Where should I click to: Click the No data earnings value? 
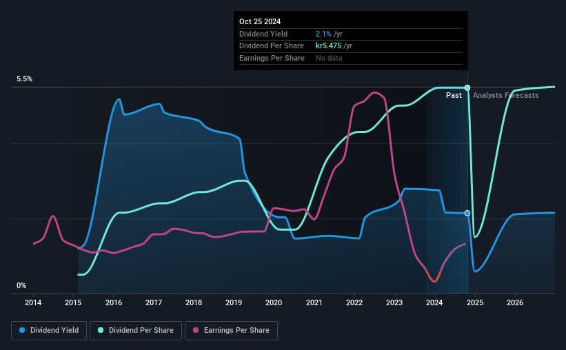pyautogui.click(x=329, y=58)
